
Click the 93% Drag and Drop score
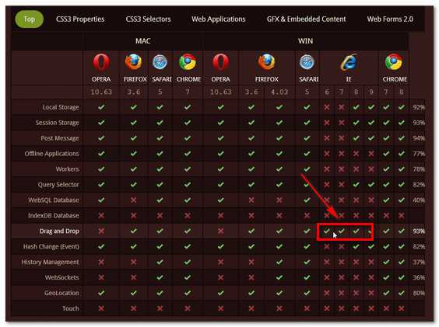pos(419,231)
